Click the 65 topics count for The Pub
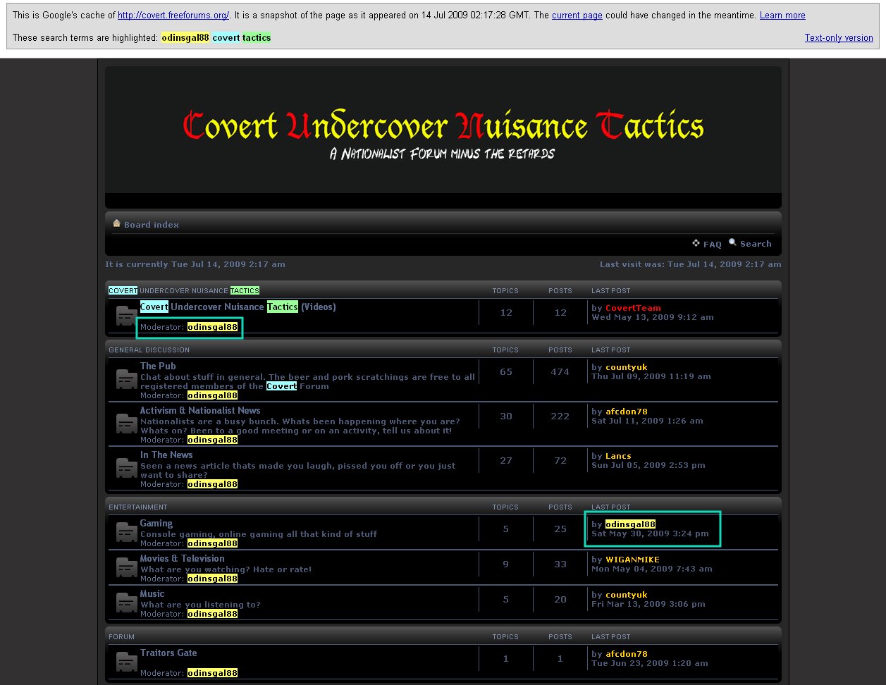Screen dimensions: 886x685 point(506,372)
